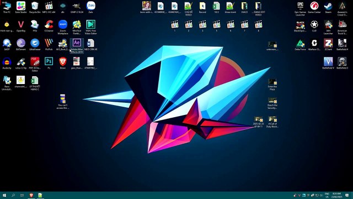Select the American Truck Simulator icon
353x199 pixels.
(342, 27)
